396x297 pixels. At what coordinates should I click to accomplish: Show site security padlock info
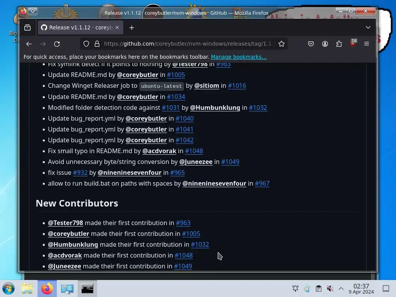pyautogui.click(x=97, y=44)
